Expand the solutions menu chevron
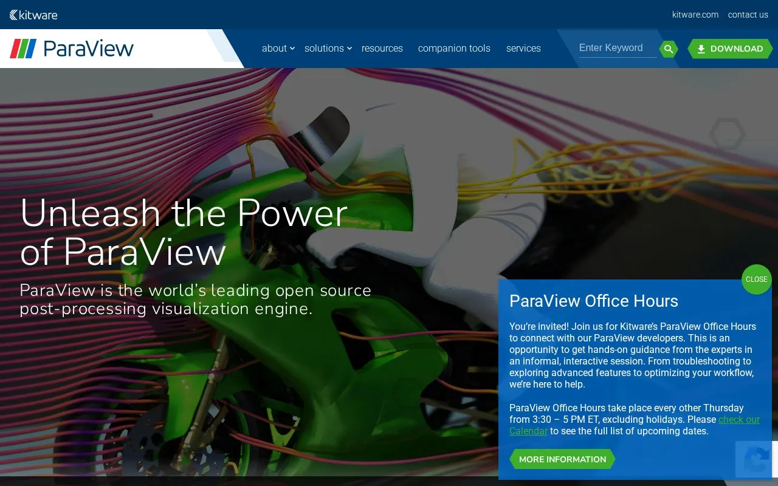 tap(349, 49)
